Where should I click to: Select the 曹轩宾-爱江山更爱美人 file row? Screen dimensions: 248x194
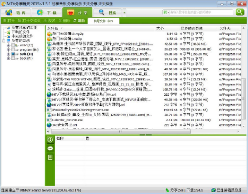click(144, 85)
